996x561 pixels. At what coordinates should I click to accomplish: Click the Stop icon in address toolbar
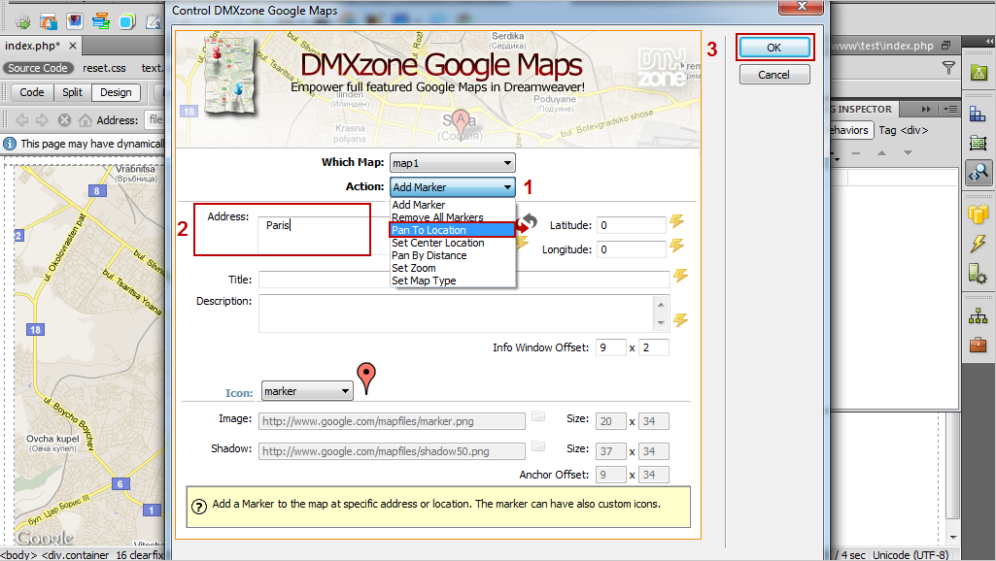pyautogui.click(x=64, y=120)
